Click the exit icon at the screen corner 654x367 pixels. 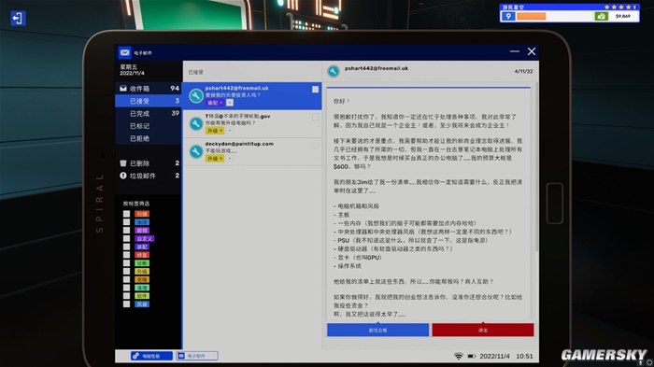pyautogui.click(x=18, y=18)
